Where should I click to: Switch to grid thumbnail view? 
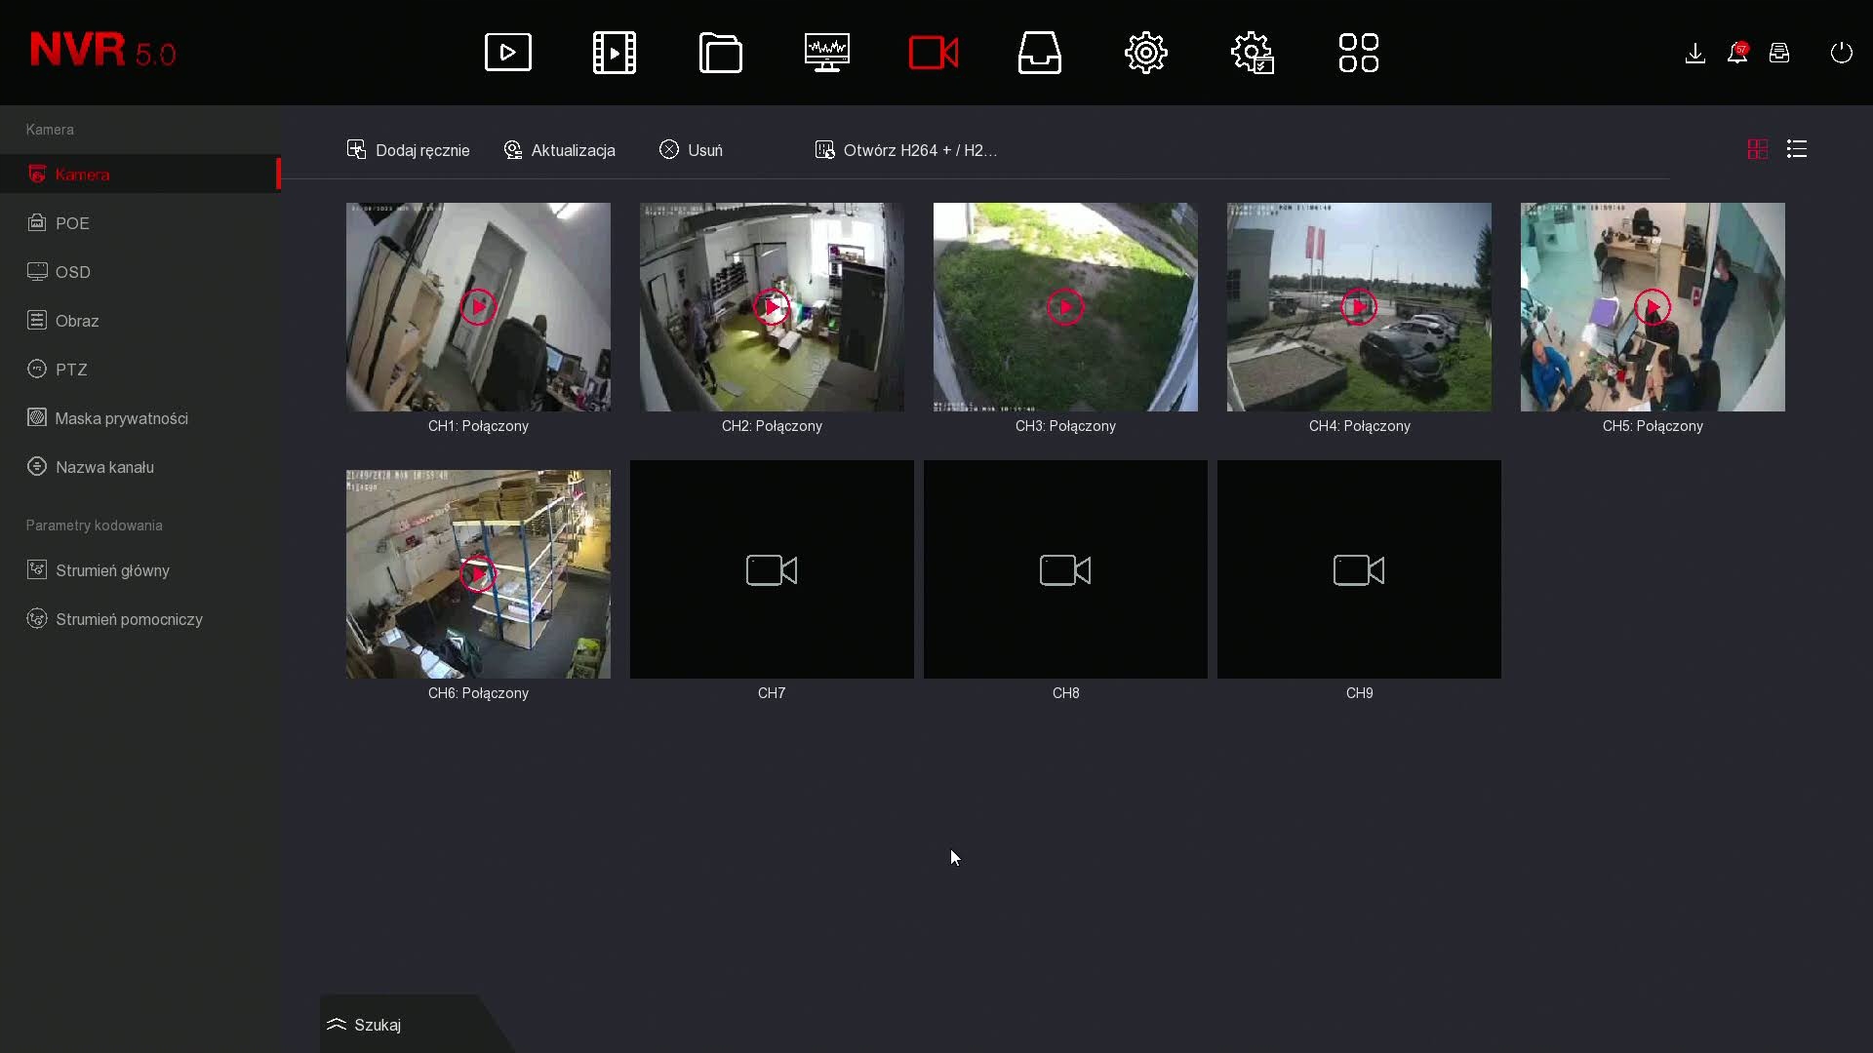[1758, 149]
